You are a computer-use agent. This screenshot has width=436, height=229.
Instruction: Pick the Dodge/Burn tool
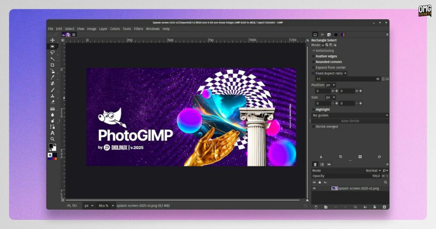pos(52,121)
